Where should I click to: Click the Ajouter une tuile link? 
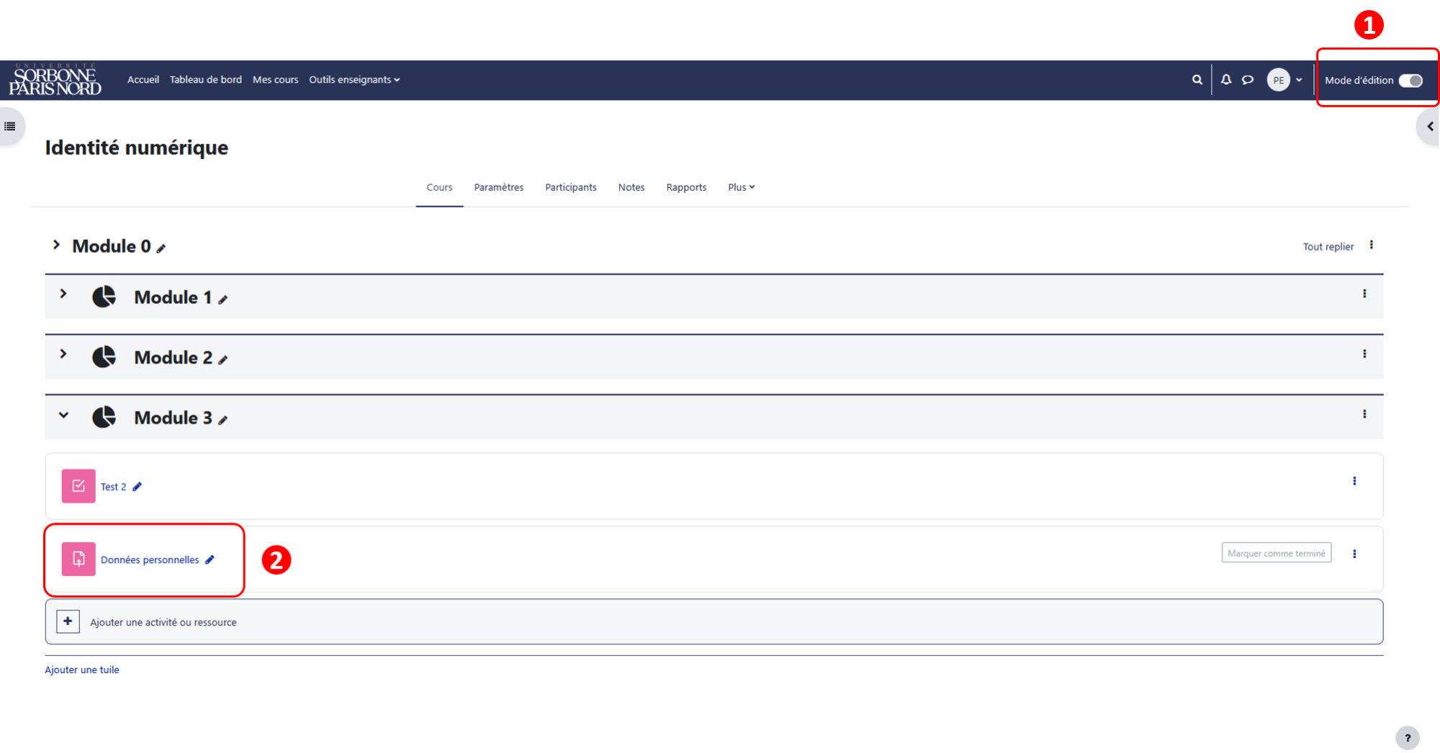(x=82, y=669)
